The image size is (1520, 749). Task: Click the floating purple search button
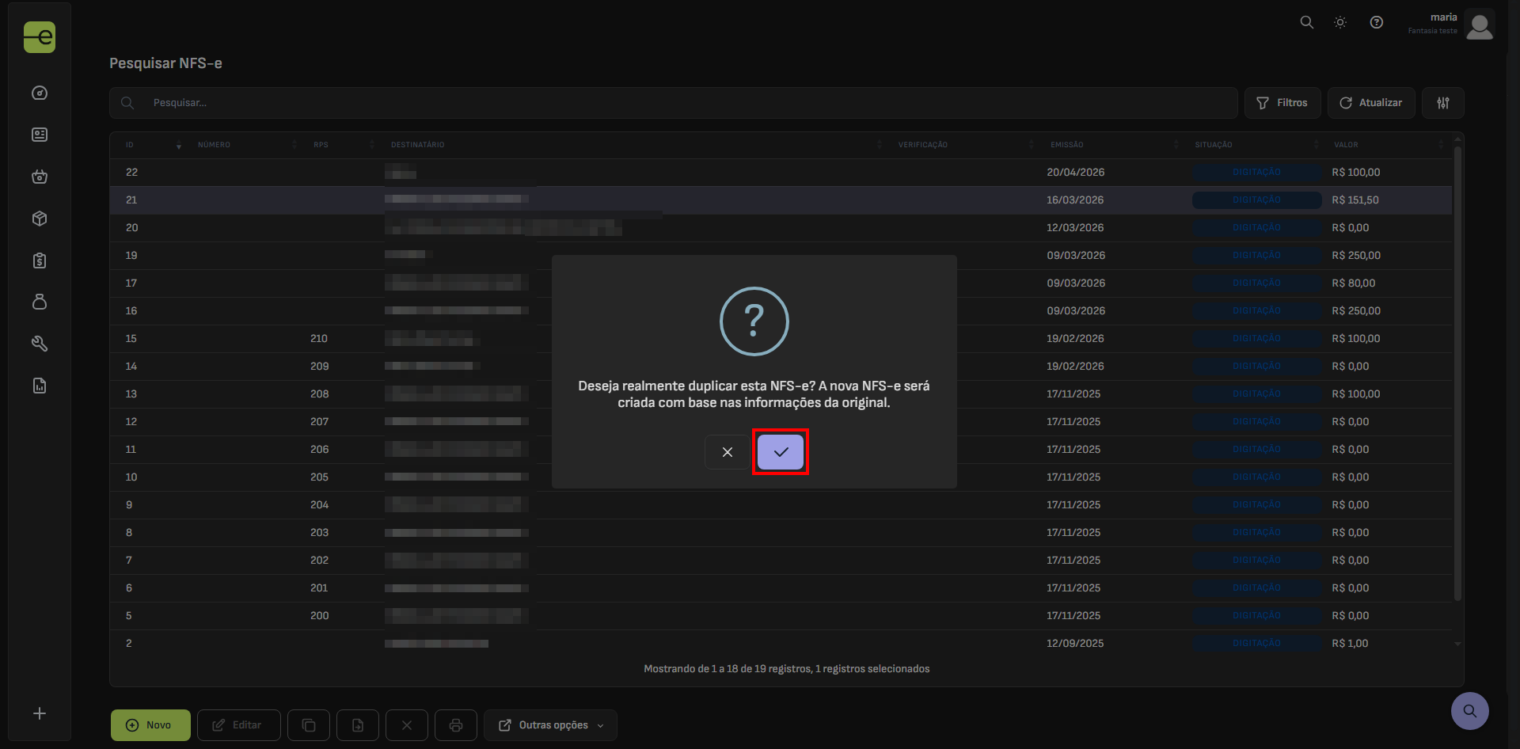1470,711
